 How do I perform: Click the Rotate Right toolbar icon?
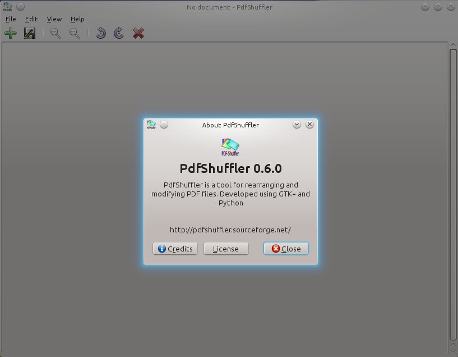pos(119,33)
